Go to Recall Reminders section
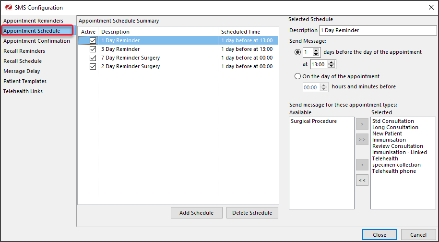Screen dimensions: 439x242 pyautogui.click(x=24, y=51)
